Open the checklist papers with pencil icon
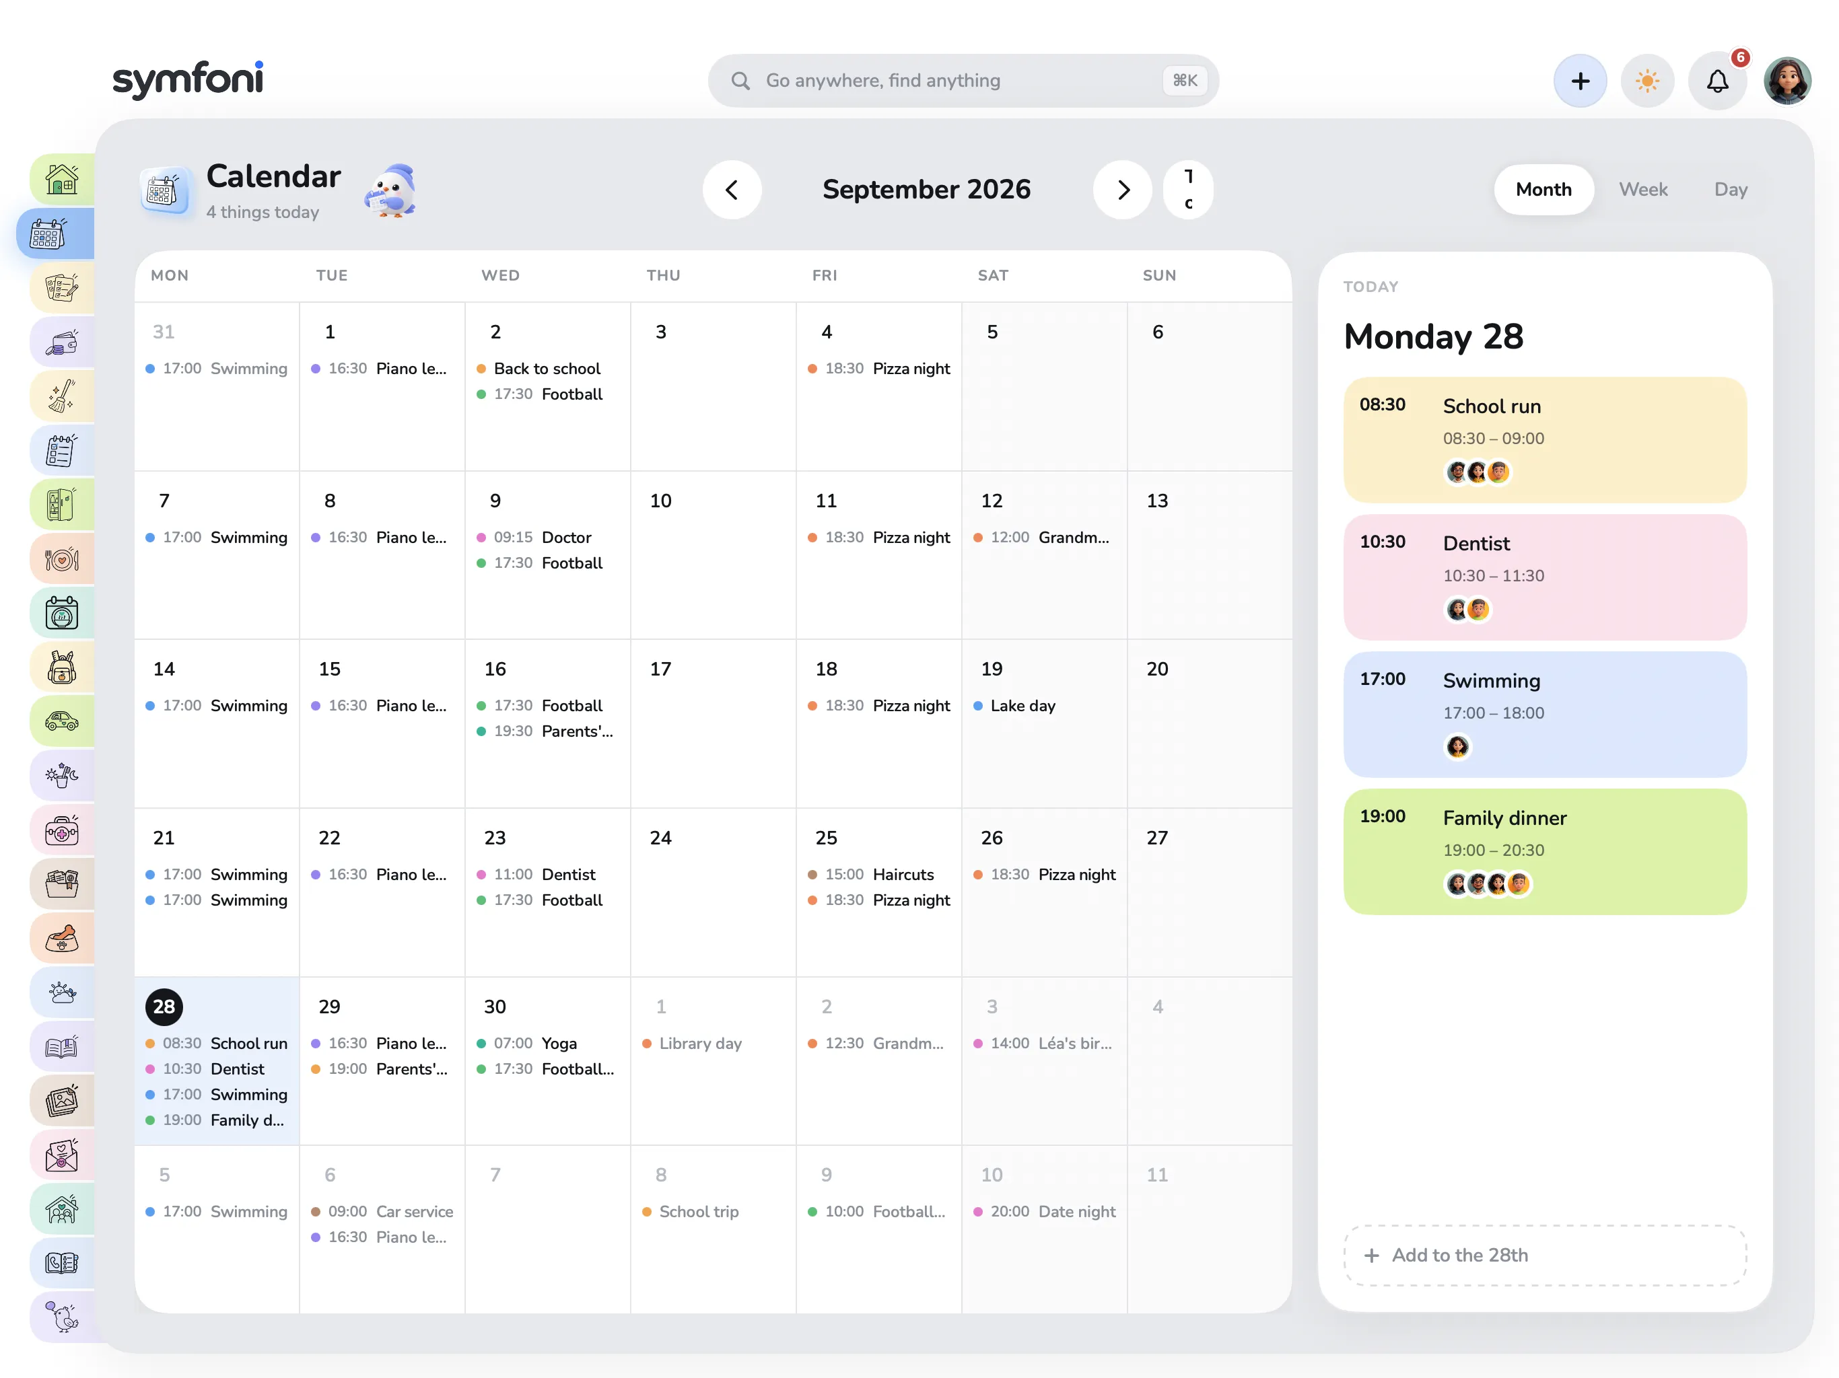 click(x=63, y=289)
